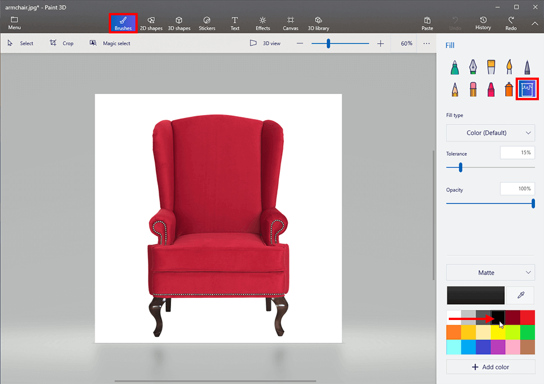This screenshot has width=544, height=384.
Task: Pick the yellow color swatch
Action: [x=498, y=332]
